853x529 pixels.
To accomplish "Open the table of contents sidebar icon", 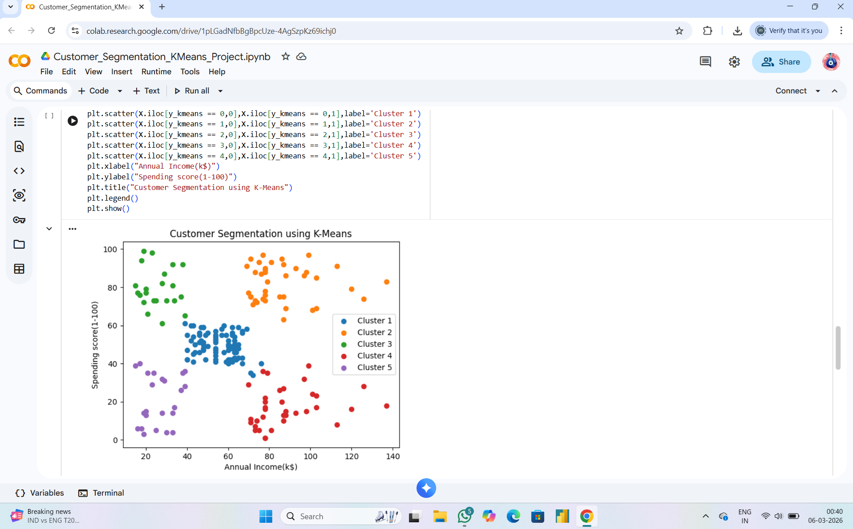I will click(x=19, y=122).
